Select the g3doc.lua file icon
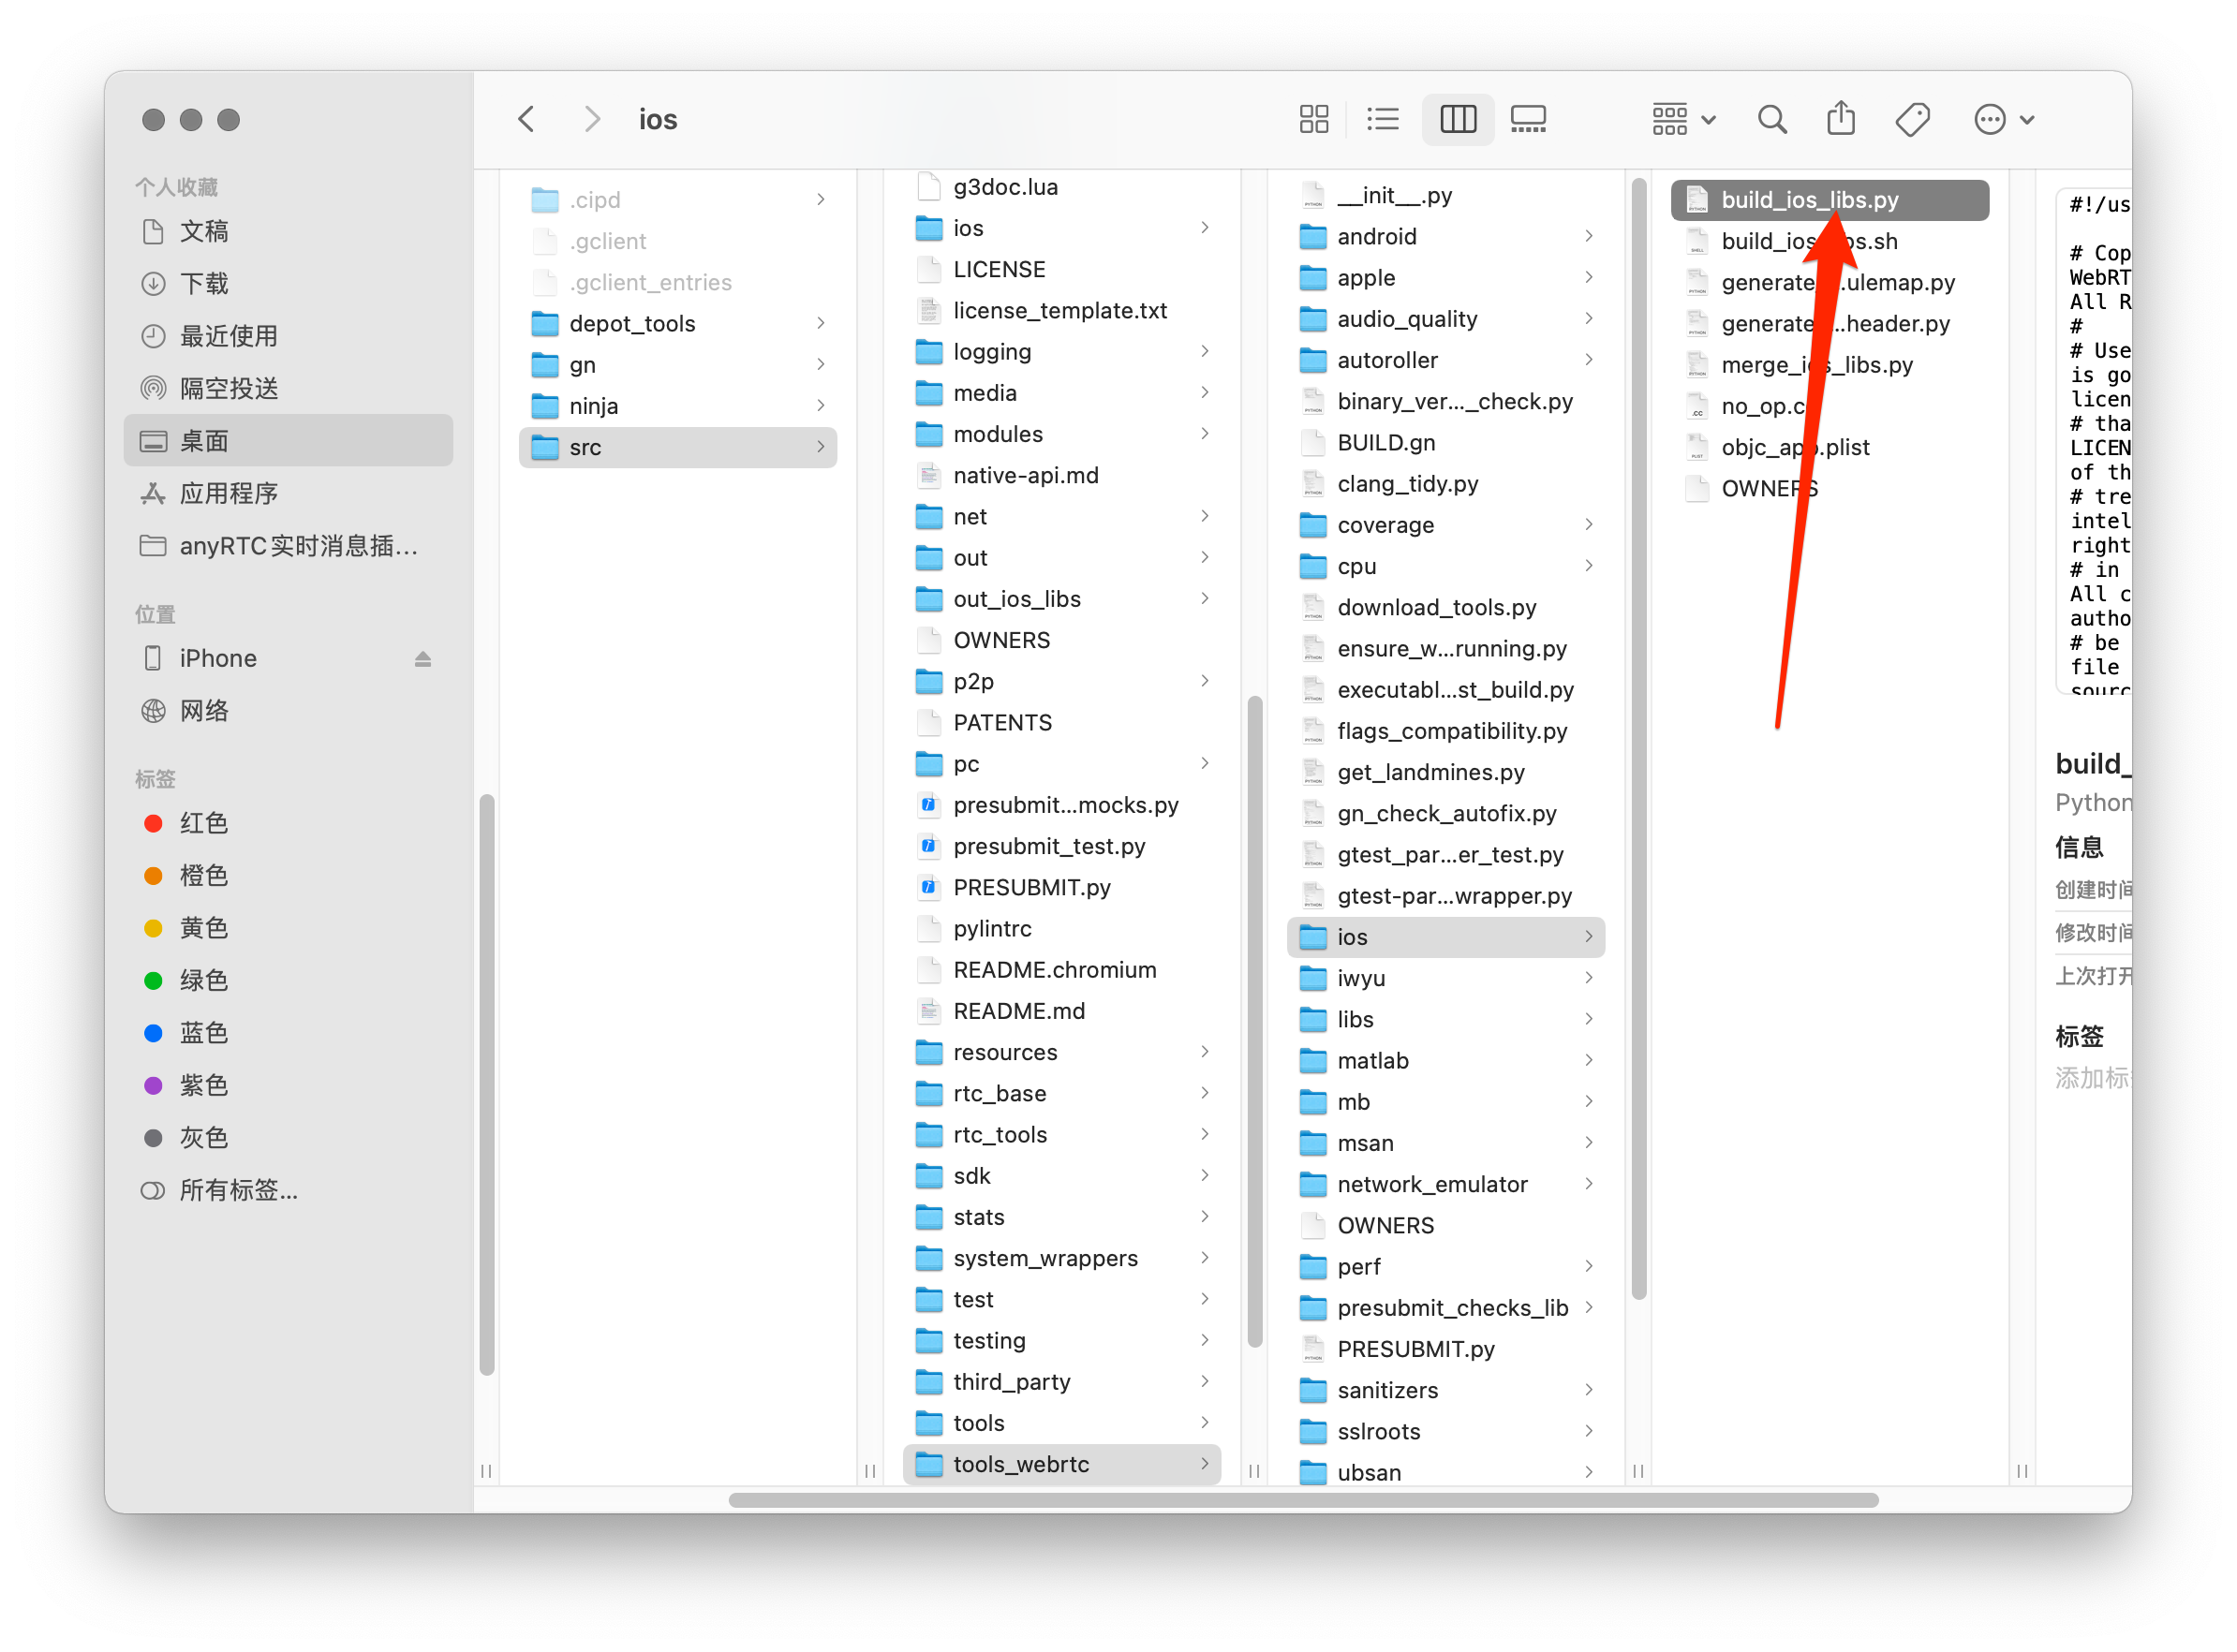Image resolution: width=2237 pixels, height=1652 pixels. (x=929, y=187)
